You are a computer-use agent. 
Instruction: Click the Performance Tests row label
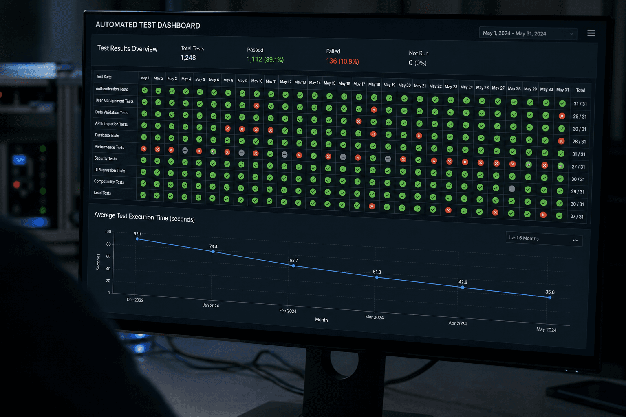[x=109, y=147]
